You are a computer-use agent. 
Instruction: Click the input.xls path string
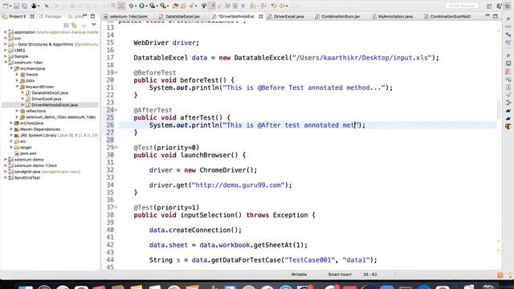pyautogui.click(x=362, y=58)
